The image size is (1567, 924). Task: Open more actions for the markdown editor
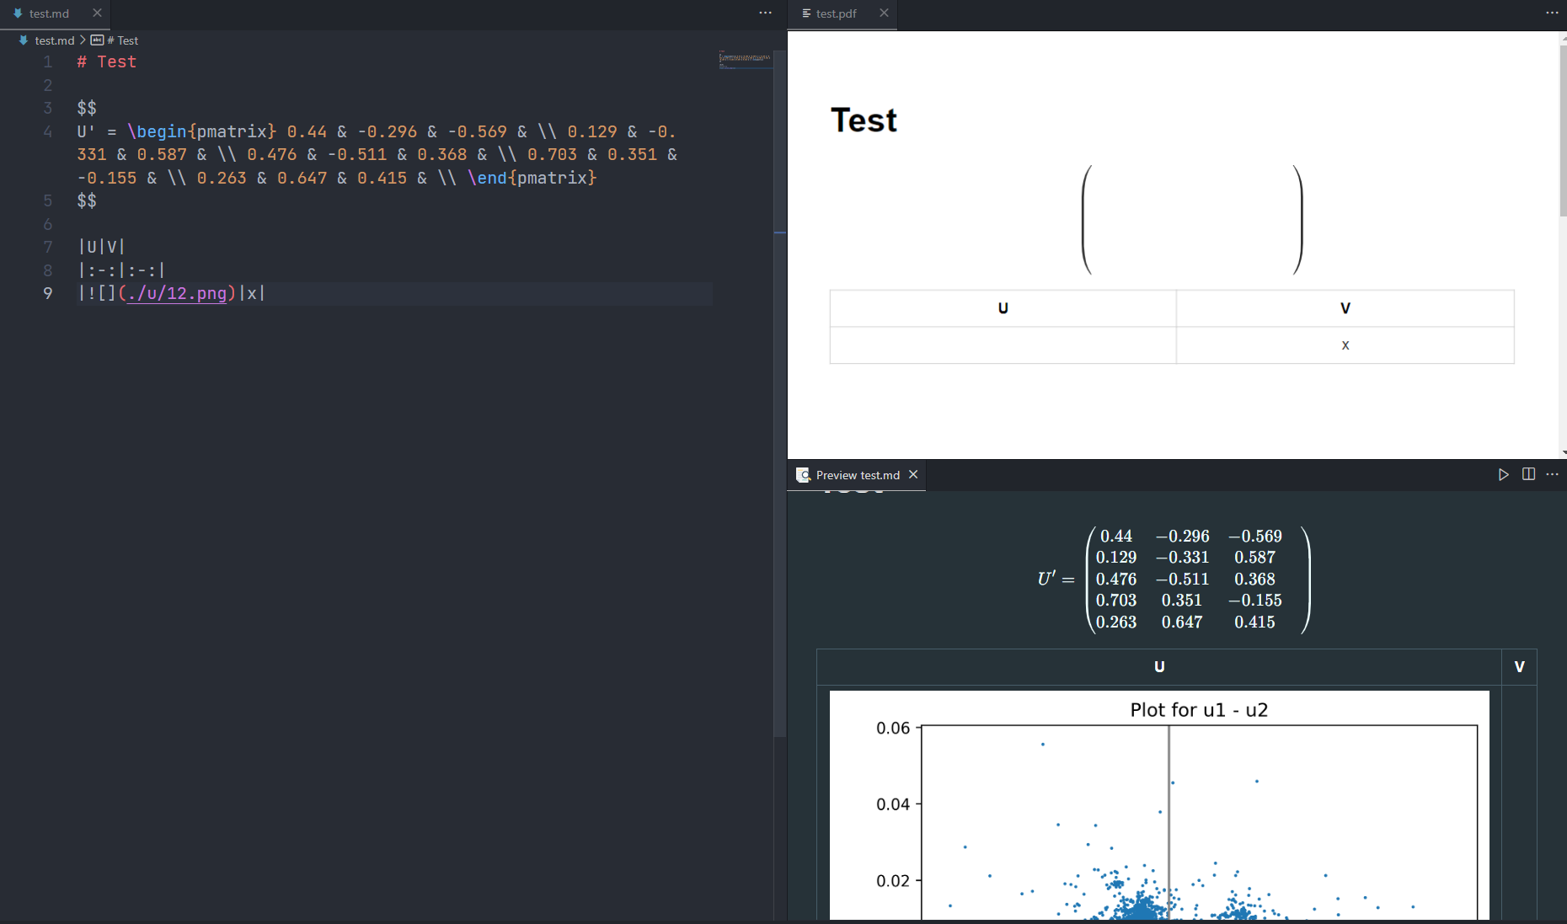pyautogui.click(x=764, y=13)
